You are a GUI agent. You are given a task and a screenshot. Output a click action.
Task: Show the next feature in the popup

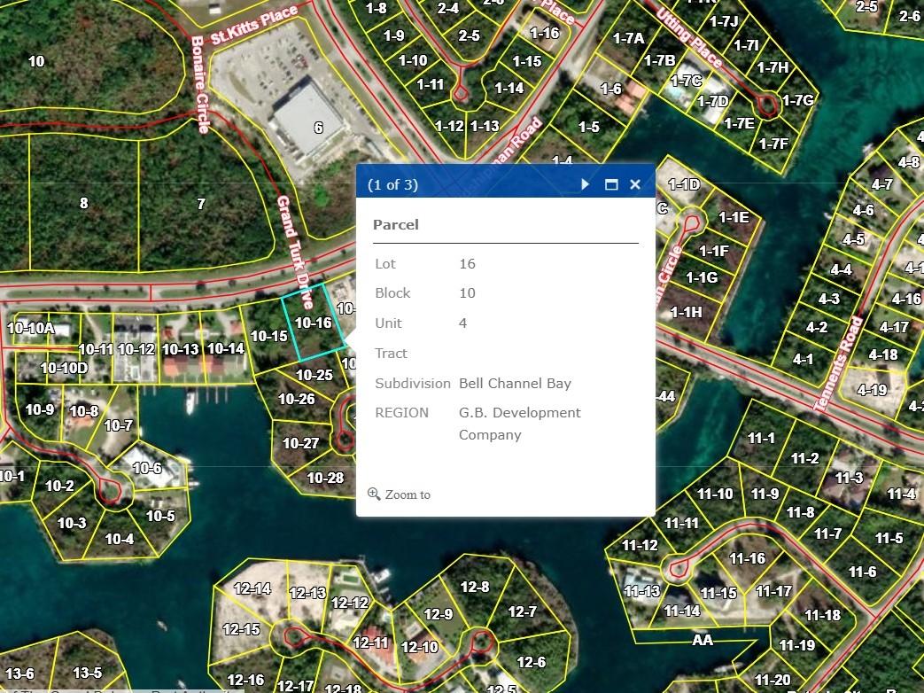point(586,184)
